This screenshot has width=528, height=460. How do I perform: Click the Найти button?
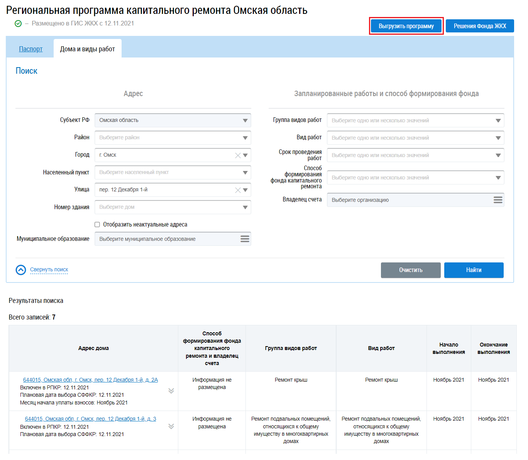click(x=474, y=270)
